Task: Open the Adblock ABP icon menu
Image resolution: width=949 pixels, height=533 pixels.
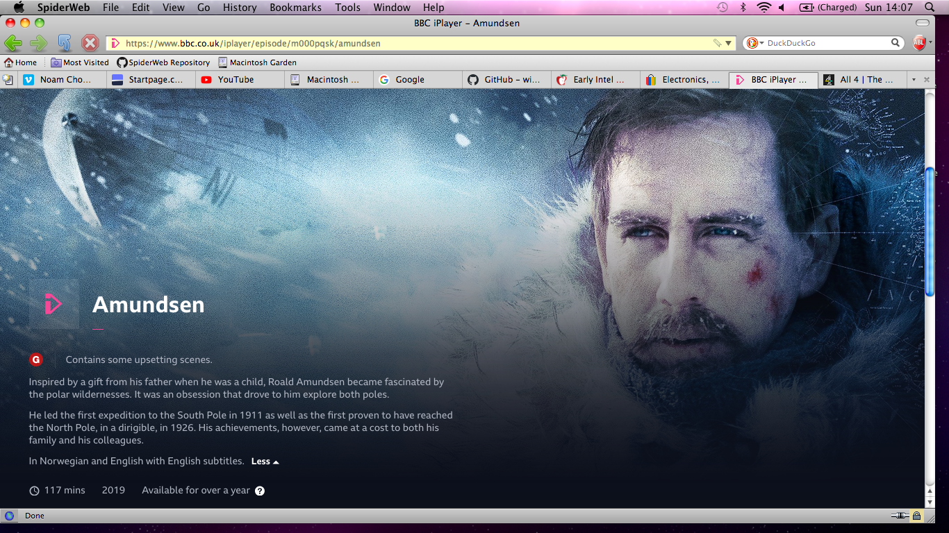Action: (x=919, y=43)
